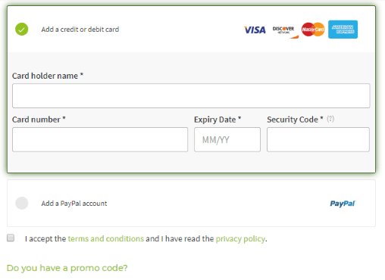Focus the Card holder name field
Viewport: 385px width, 280px height.
click(x=191, y=96)
